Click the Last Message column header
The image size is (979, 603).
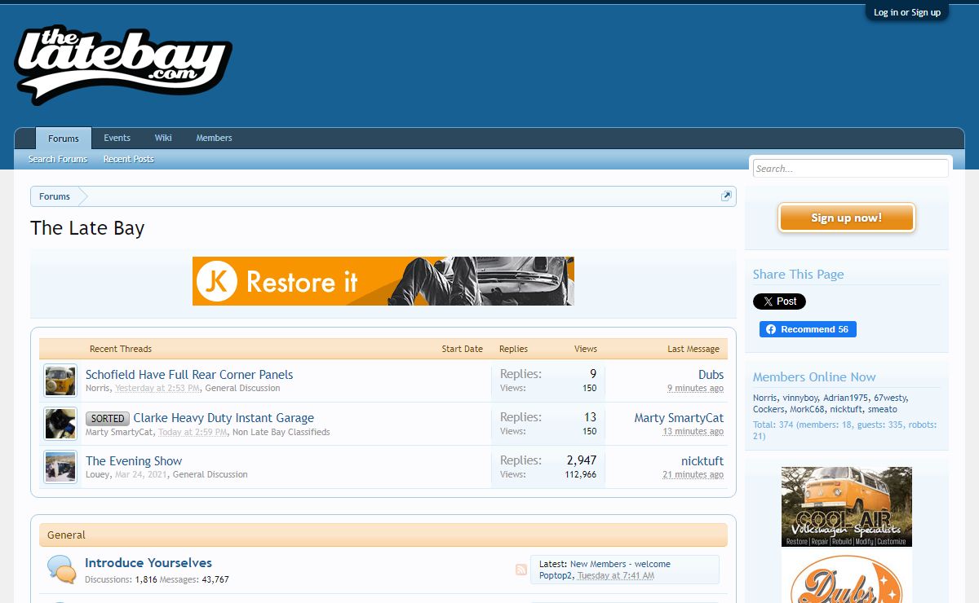click(693, 349)
